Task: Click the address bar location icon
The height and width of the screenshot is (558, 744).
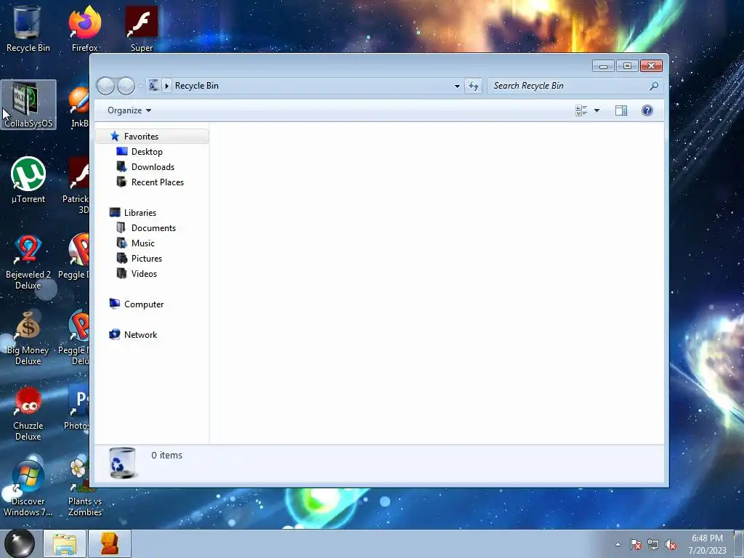Action: point(153,86)
